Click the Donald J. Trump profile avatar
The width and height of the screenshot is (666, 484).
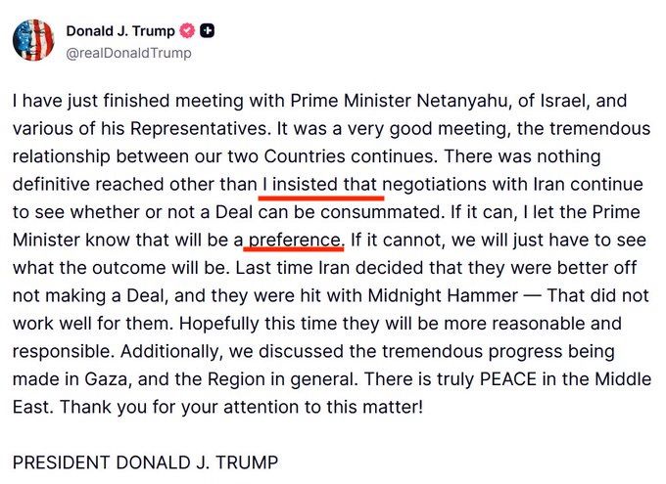point(33,40)
